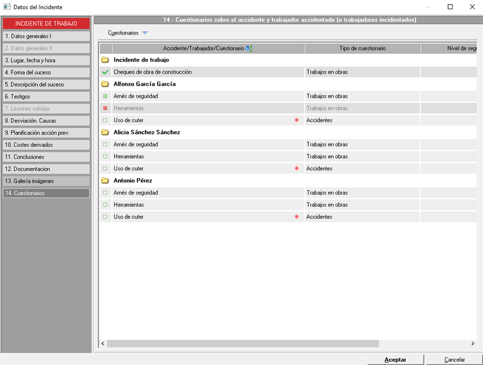Go to section 1. Datos generales I
The image size is (483, 365).
pyautogui.click(x=46, y=36)
